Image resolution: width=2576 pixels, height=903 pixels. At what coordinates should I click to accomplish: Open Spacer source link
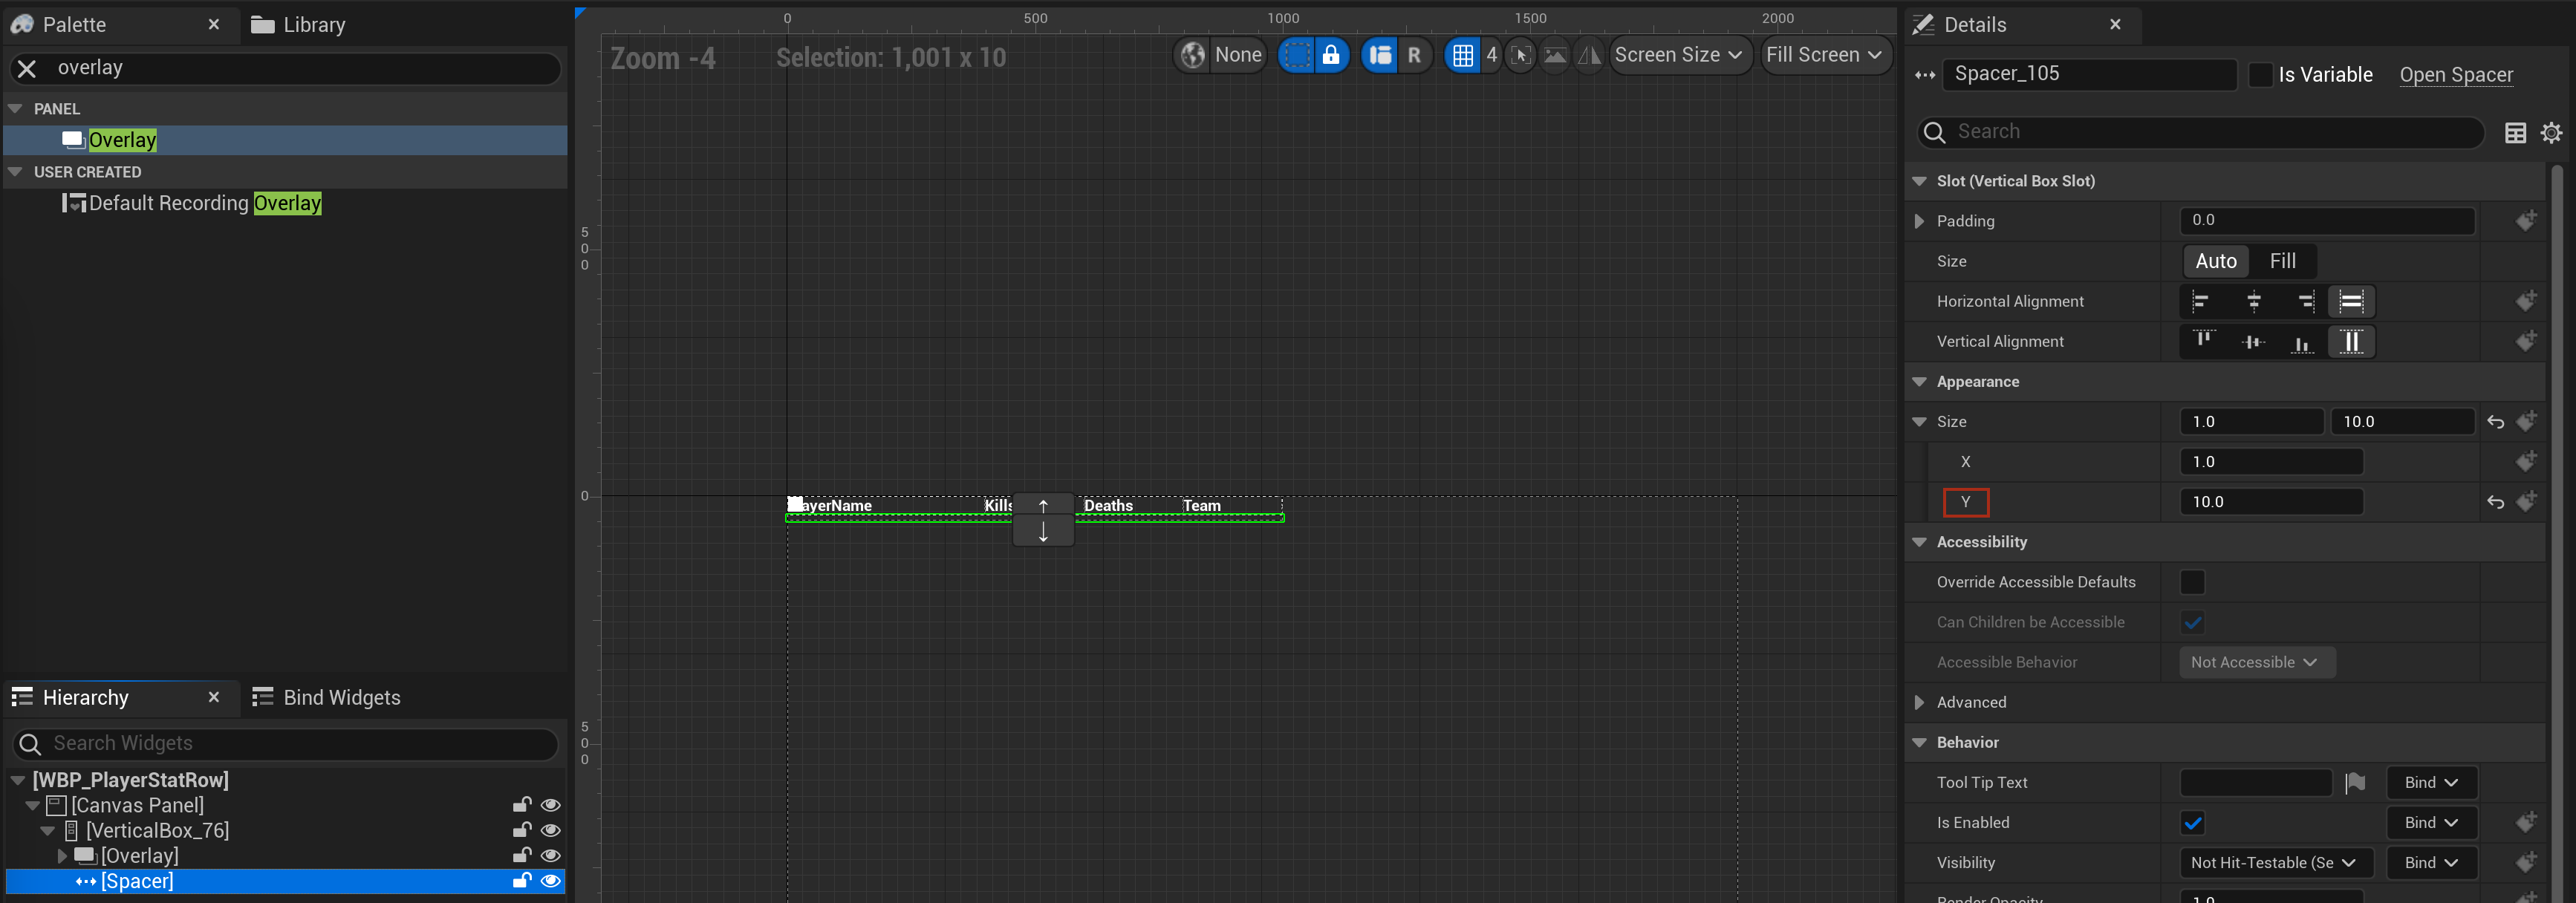tap(2456, 75)
